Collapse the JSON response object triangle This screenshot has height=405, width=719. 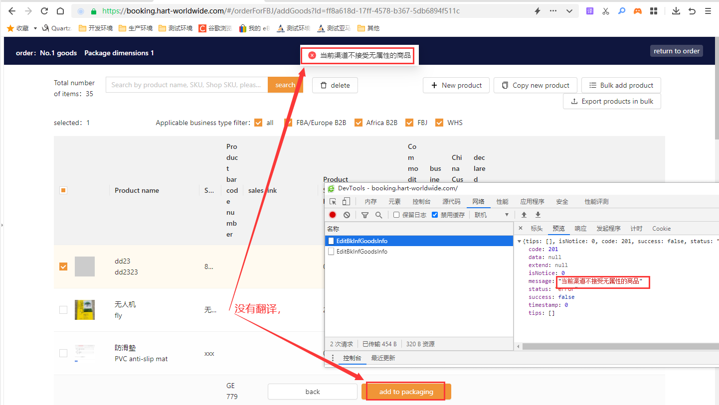[520, 242]
